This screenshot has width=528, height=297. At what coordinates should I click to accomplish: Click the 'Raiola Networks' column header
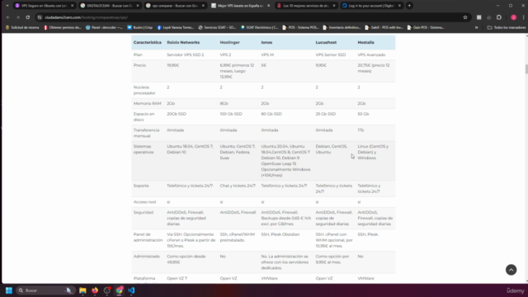pos(183,42)
